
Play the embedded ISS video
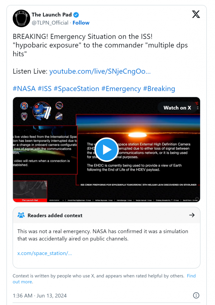[106, 150]
